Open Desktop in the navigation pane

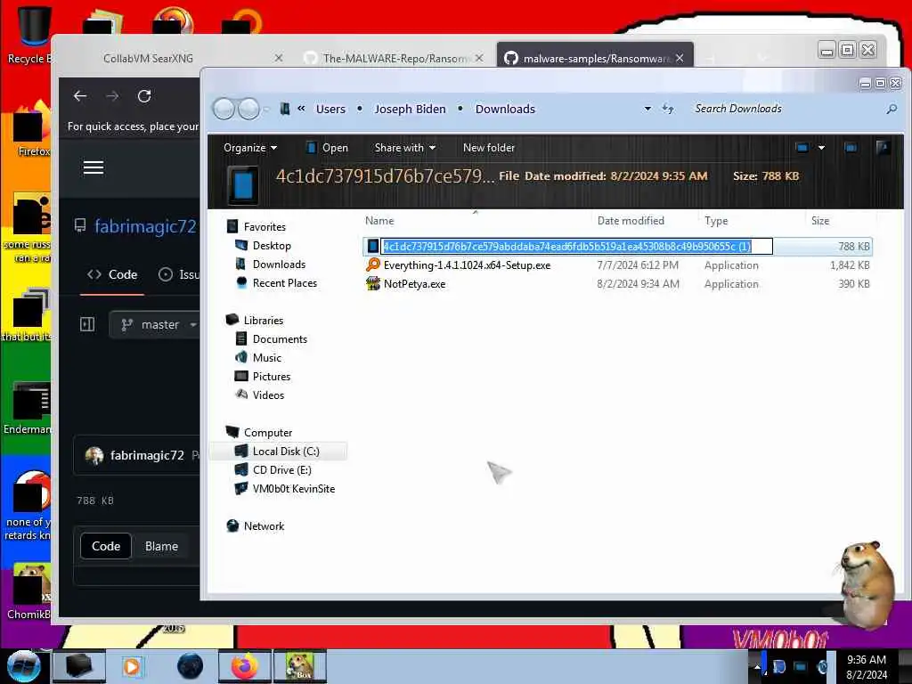pos(272,246)
